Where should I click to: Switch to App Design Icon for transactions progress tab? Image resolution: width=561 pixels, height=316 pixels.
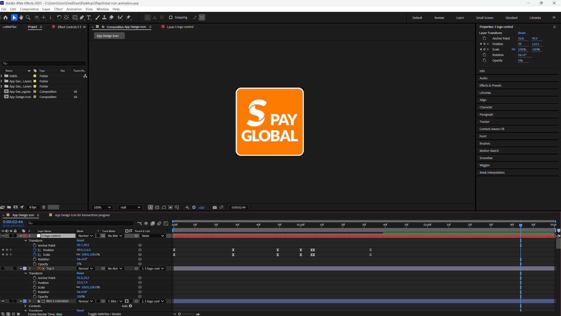tap(82, 215)
